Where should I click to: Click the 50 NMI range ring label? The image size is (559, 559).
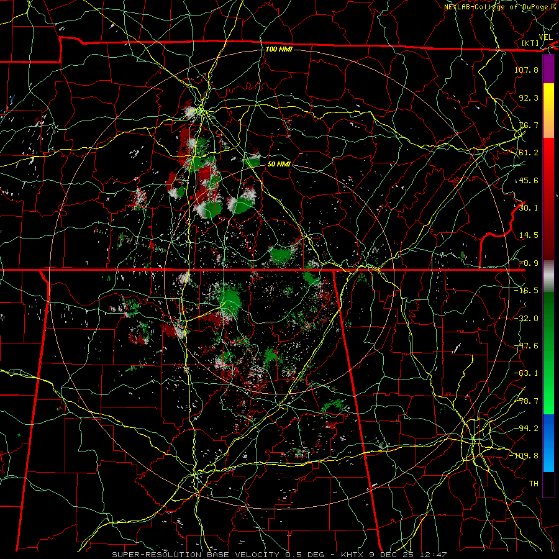click(279, 164)
